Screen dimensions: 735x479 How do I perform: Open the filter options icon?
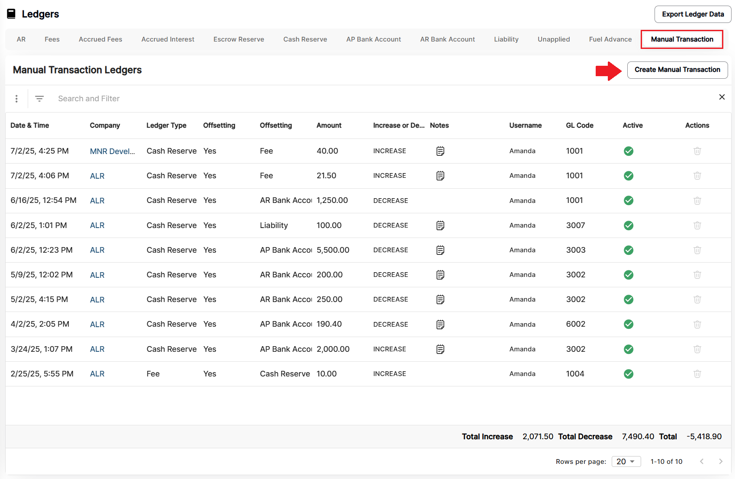click(39, 99)
